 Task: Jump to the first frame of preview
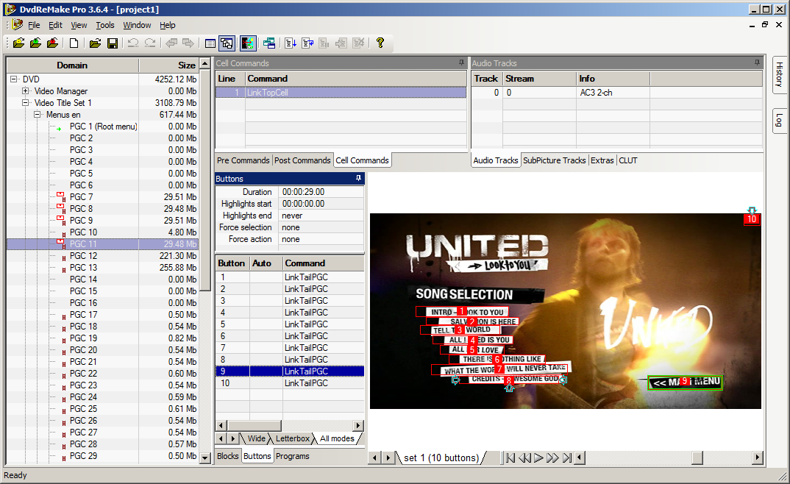(510, 458)
